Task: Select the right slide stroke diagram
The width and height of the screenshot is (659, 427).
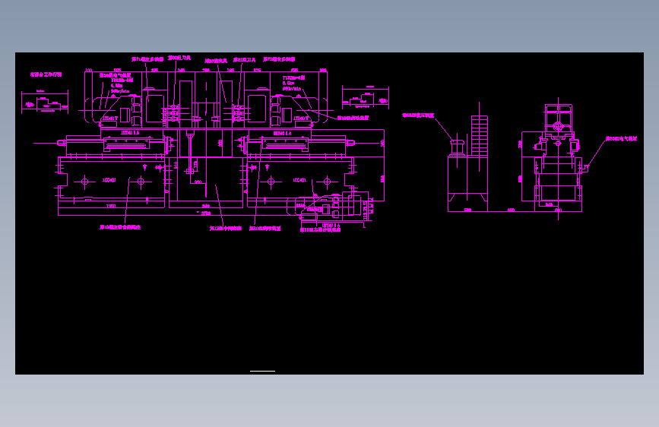Action: (x=365, y=98)
